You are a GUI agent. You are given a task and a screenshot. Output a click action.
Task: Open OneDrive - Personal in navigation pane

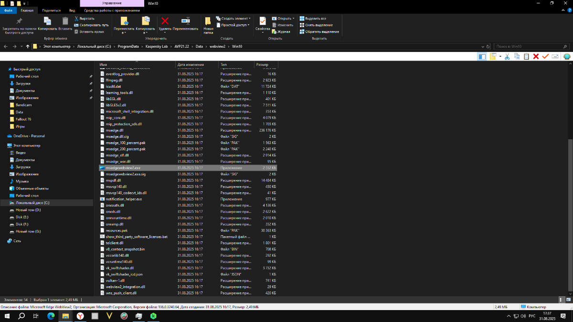click(29, 136)
